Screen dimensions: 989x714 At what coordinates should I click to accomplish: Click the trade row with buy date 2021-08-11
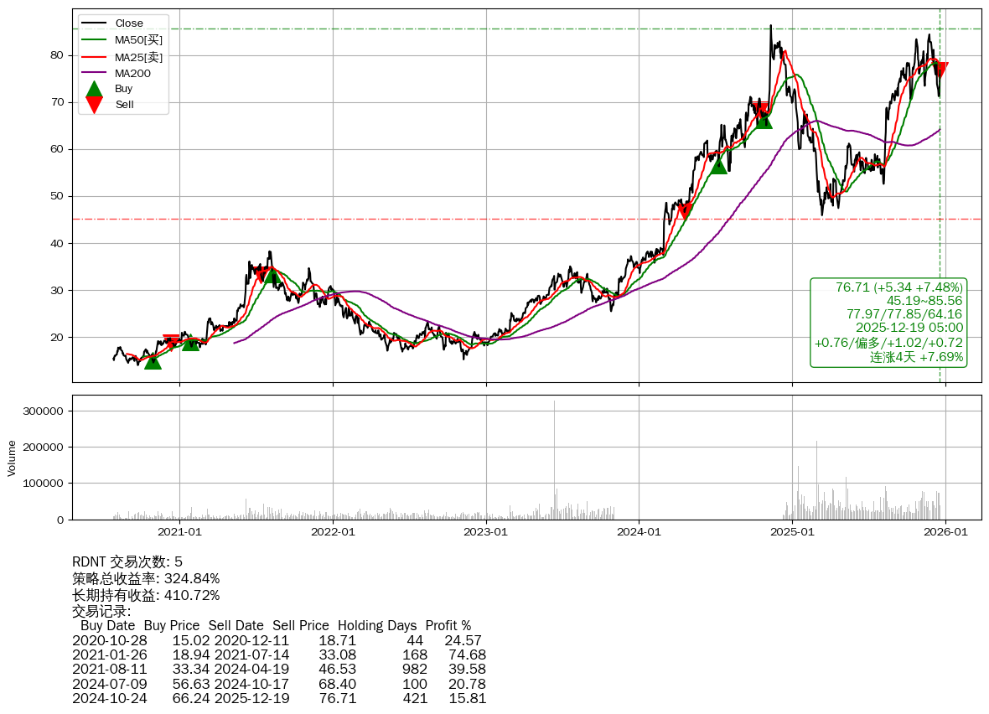tap(279, 669)
